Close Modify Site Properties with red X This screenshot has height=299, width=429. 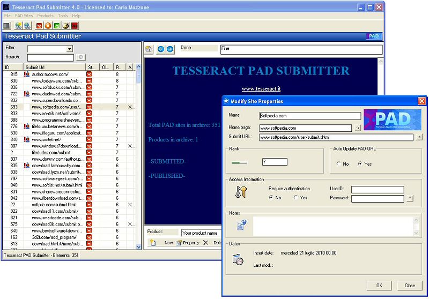[x=421, y=101]
